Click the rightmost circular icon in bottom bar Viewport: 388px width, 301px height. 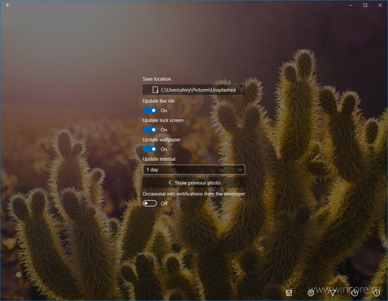[x=377, y=293]
